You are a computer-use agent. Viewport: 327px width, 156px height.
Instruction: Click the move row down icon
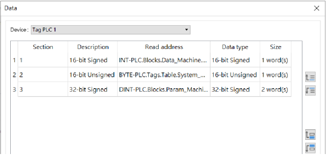coord(310,91)
